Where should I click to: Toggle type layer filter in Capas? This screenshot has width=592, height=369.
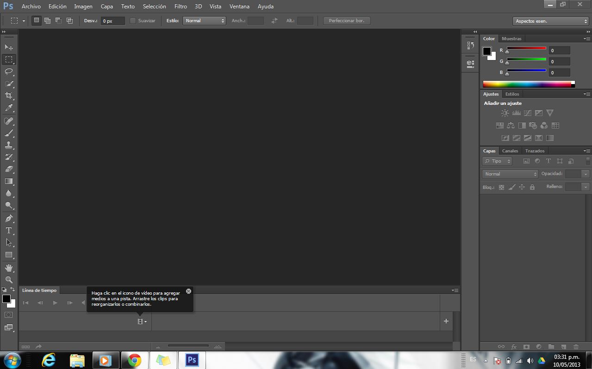point(548,161)
